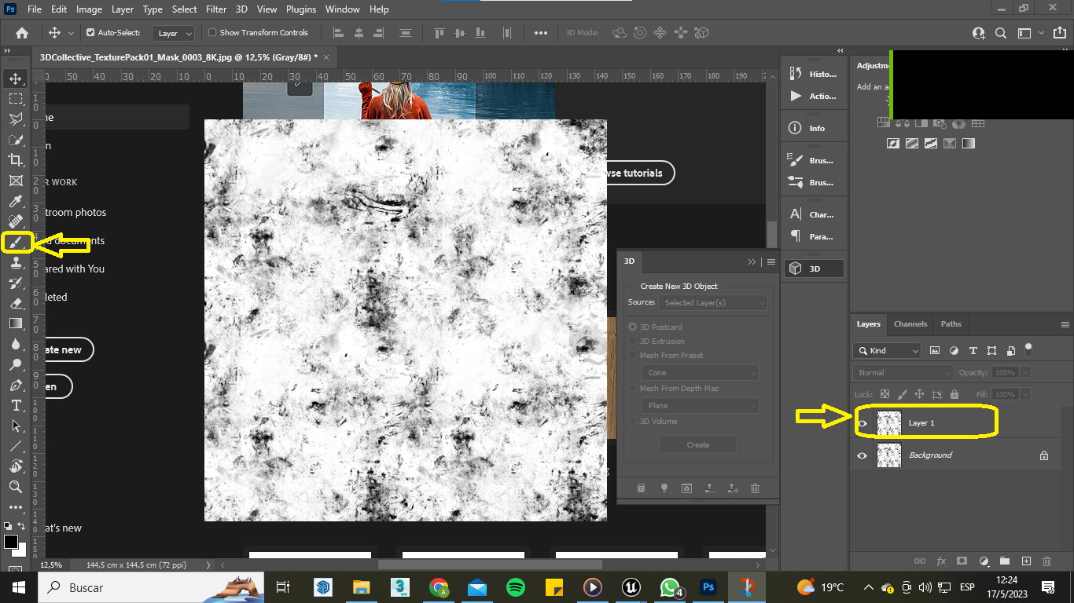The width and height of the screenshot is (1074, 603).
Task: Select the Move tool
Action: click(17, 78)
